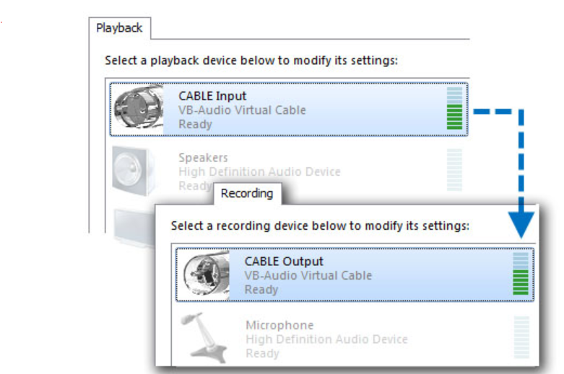Click the VB-Audio Virtual Cable text under CABLE Output
This screenshot has width=564, height=374.
pyautogui.click(x=308, y=276)
